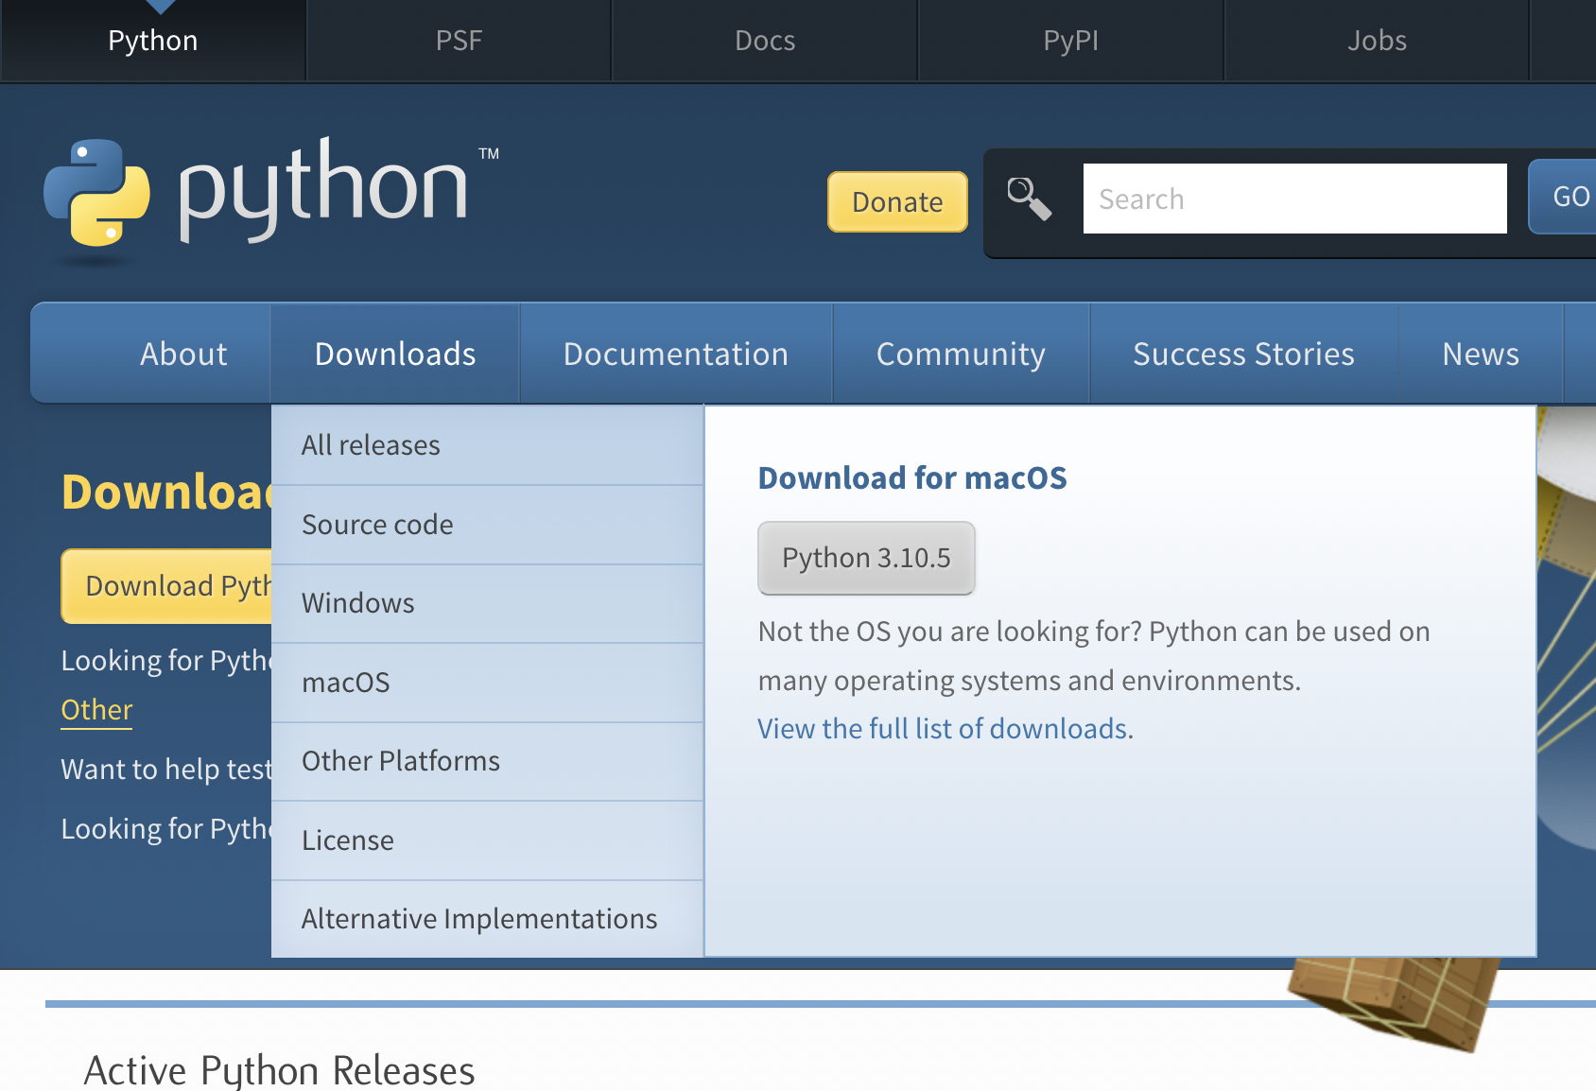Screen dimensions: 1596x1091
Task: Click the Python 3.10.5 download button
Action: tap(866, 558)
